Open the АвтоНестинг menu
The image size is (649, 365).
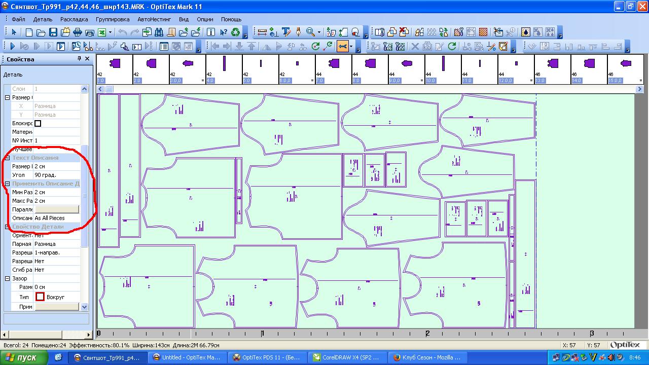point(154,19)
